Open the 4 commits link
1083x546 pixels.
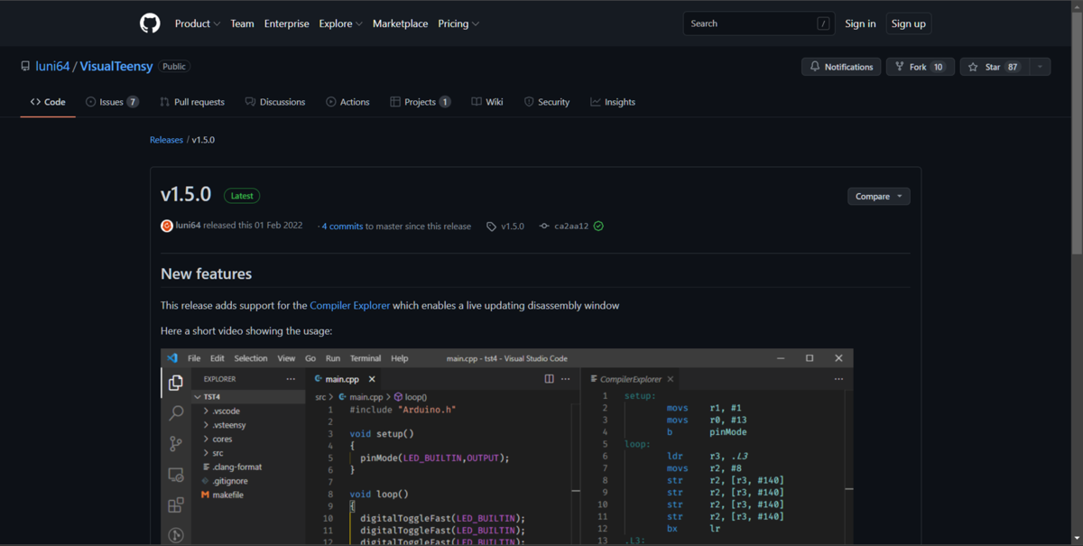342,227
